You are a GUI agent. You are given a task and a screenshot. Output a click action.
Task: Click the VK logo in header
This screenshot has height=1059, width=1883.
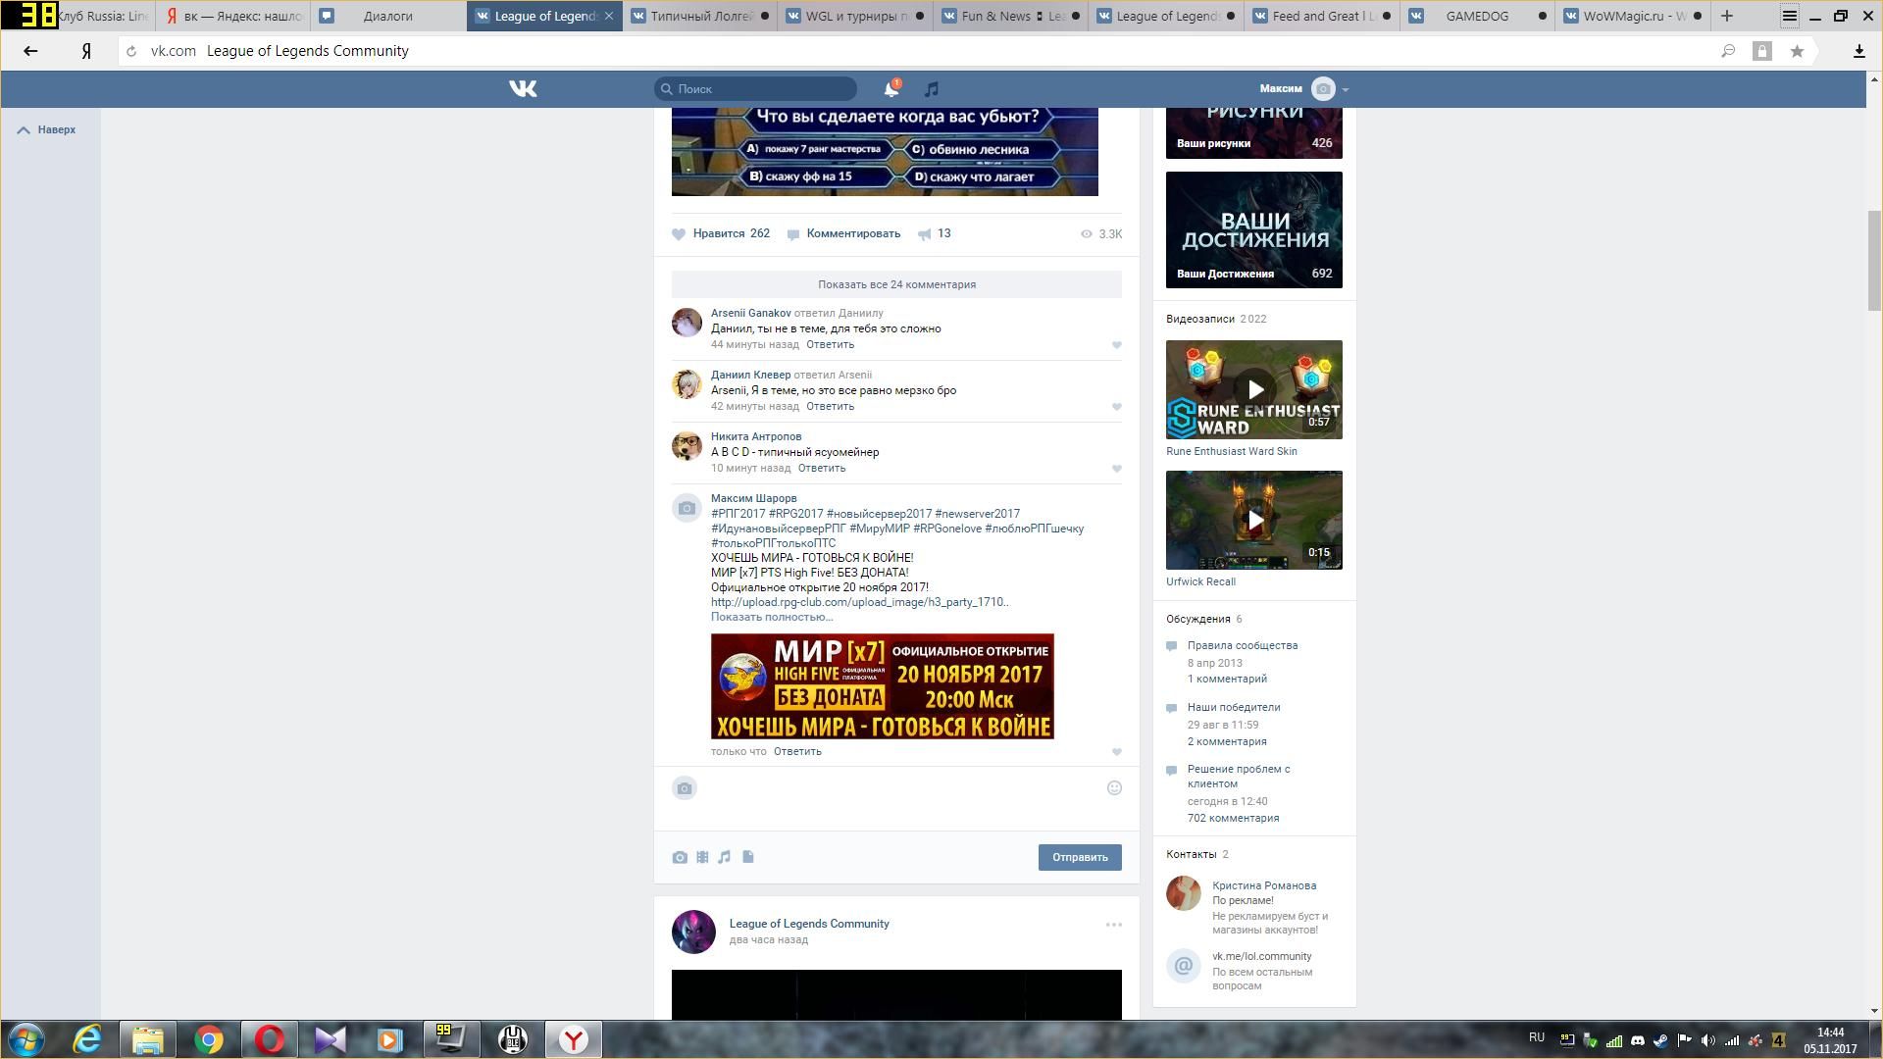pos(523,89)
